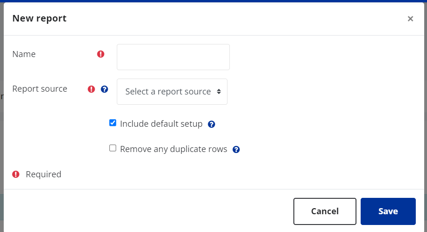Toggle the Include default setup label
The width and height of the screenshot is (427, 232).
point(161,124)
